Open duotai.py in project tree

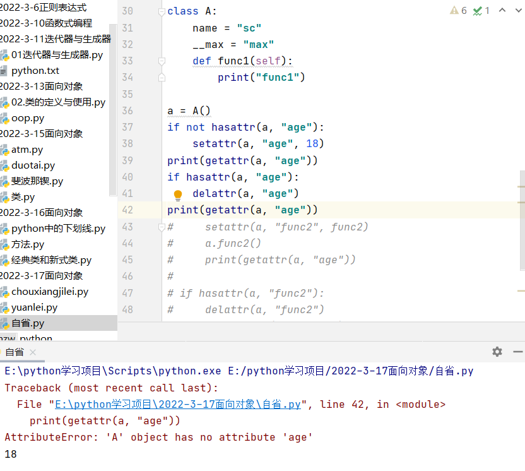[x=33, y=165]
